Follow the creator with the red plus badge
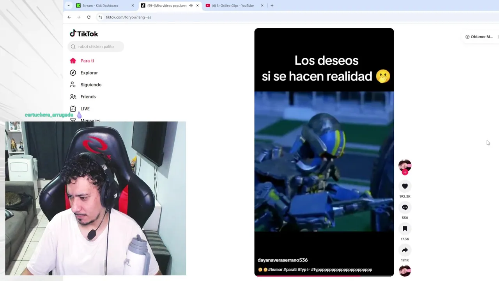This screenshot has height=281, width=499. coord(405,172)
